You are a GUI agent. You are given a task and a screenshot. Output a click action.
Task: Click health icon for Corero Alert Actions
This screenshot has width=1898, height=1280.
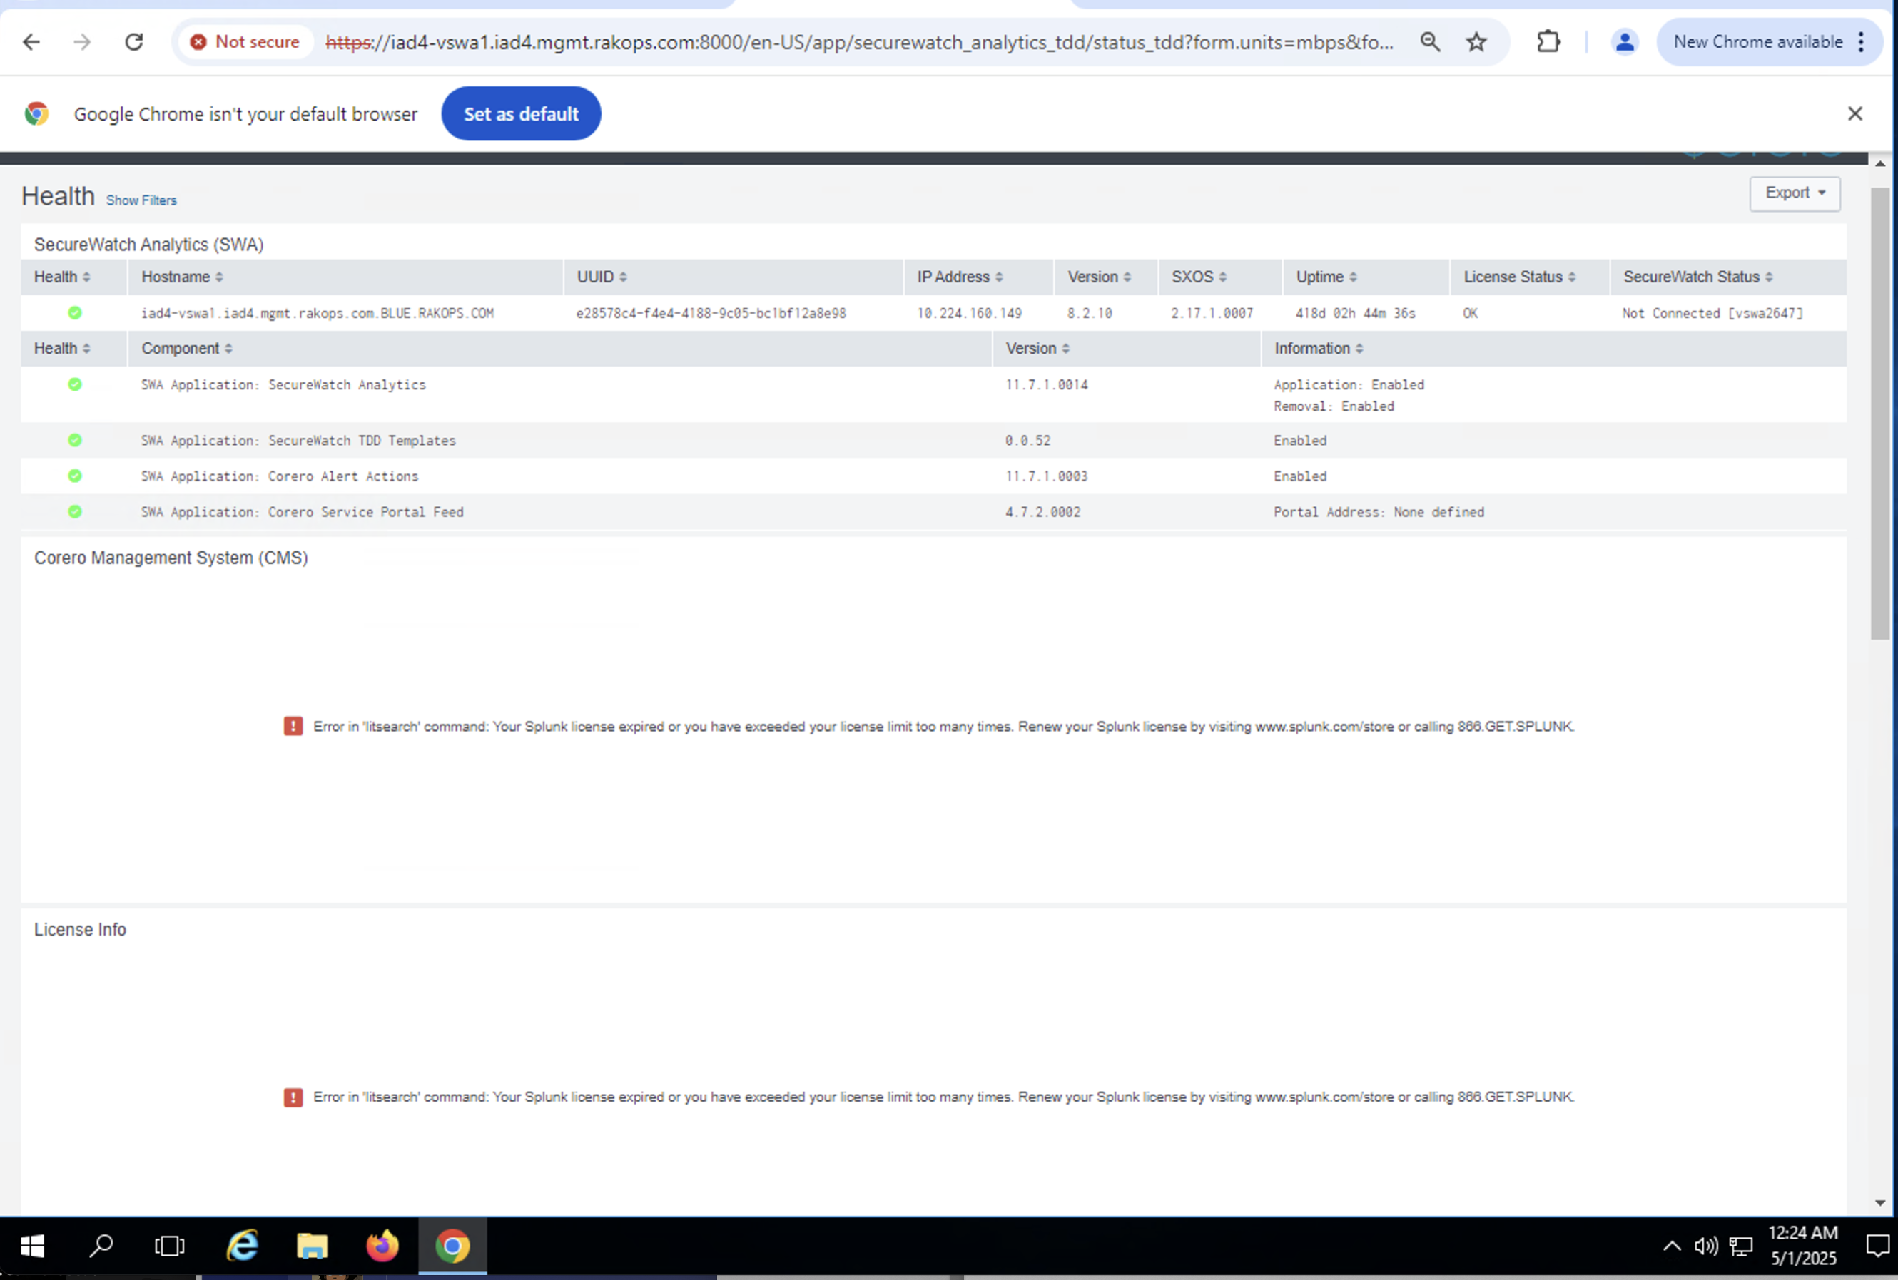[x=74, y=476]
